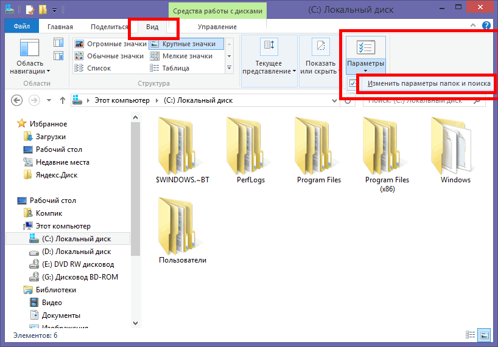Click navigation pane scrollbar up arrow
Screen dimensions: 498x347
pos(135,117)
